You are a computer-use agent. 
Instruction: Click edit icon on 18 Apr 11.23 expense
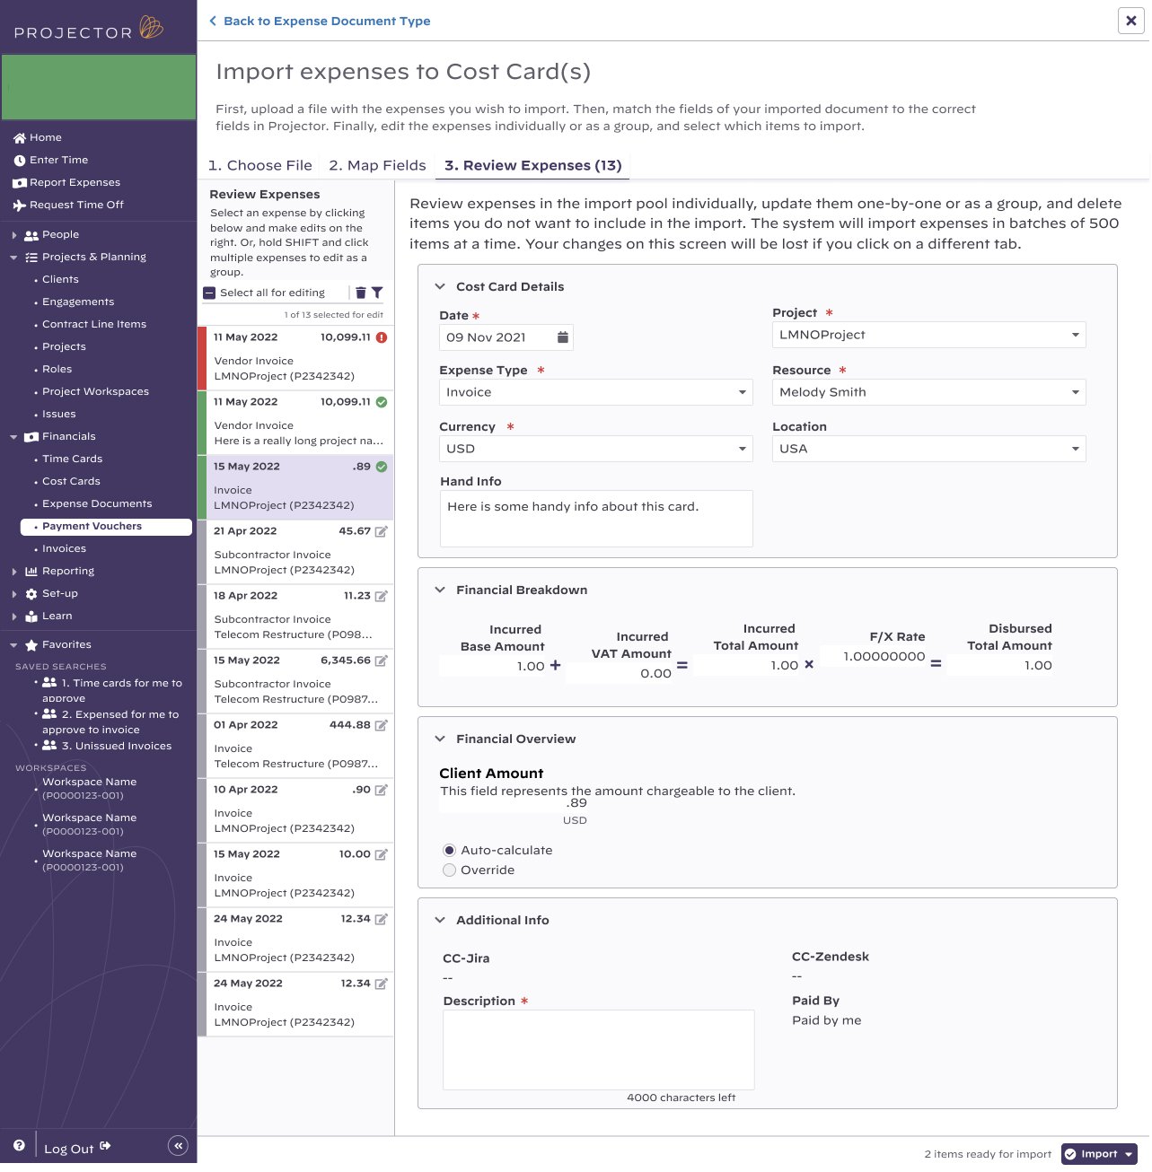click(381, 597)
